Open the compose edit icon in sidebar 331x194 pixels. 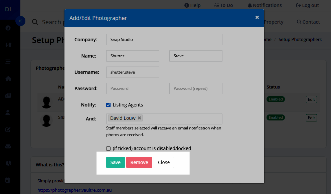click(8, 129)
